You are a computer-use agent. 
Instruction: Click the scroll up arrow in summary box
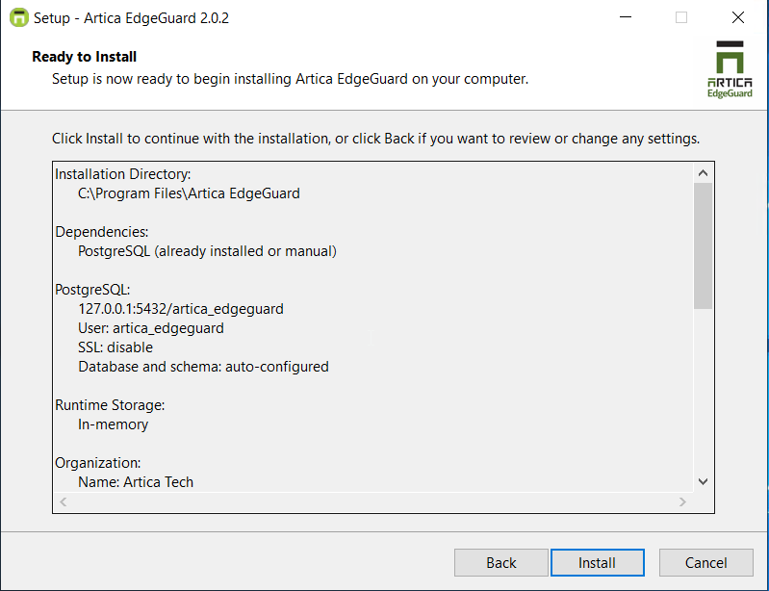point(703,173)
